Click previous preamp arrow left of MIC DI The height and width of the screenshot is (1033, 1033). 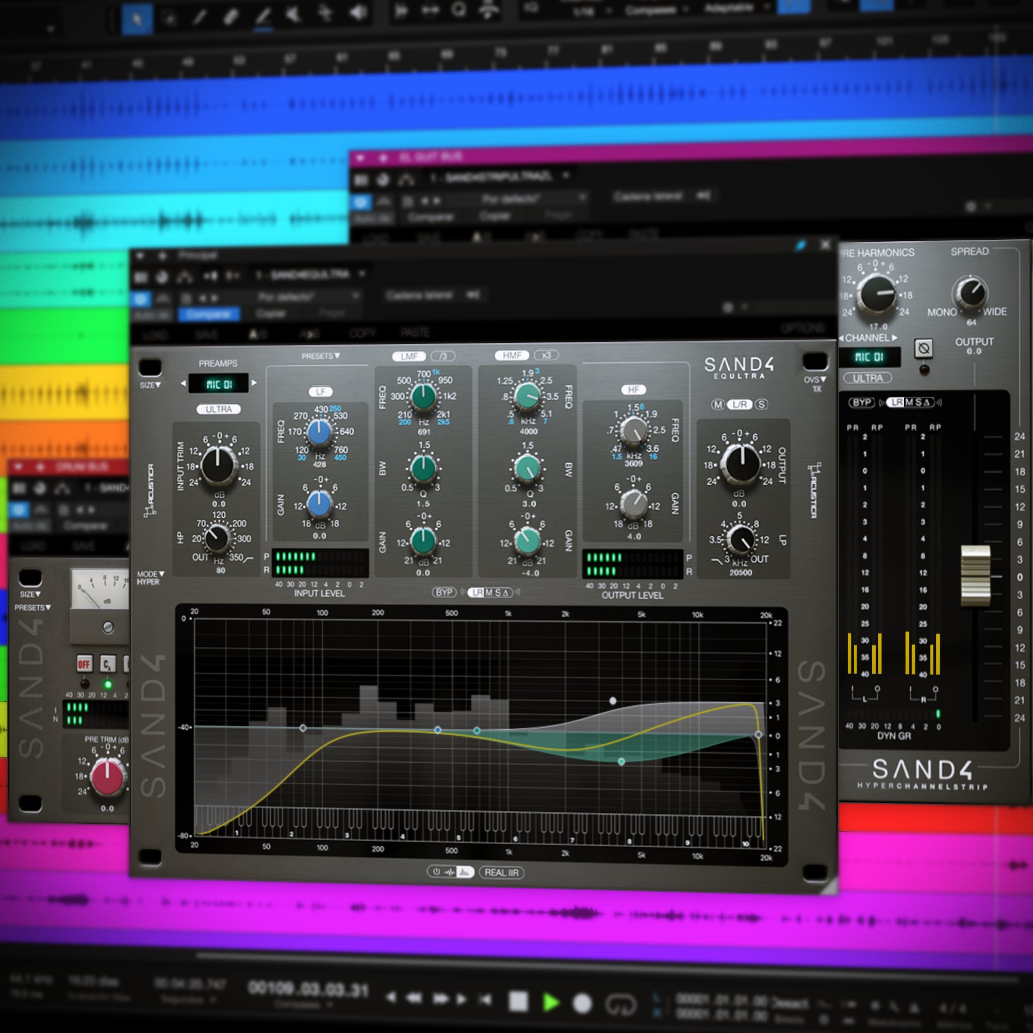tap(184, 383)
